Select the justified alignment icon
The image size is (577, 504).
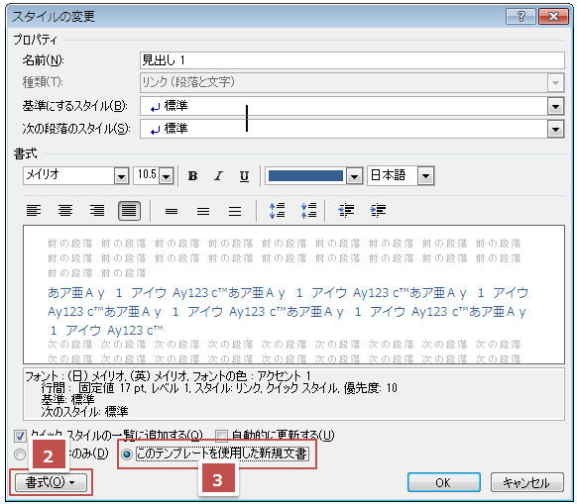click(129, 211)
